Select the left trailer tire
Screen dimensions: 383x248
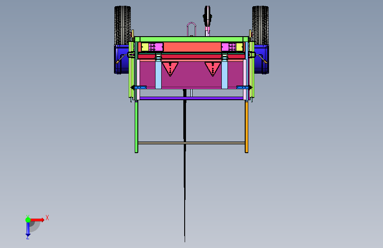122,25
